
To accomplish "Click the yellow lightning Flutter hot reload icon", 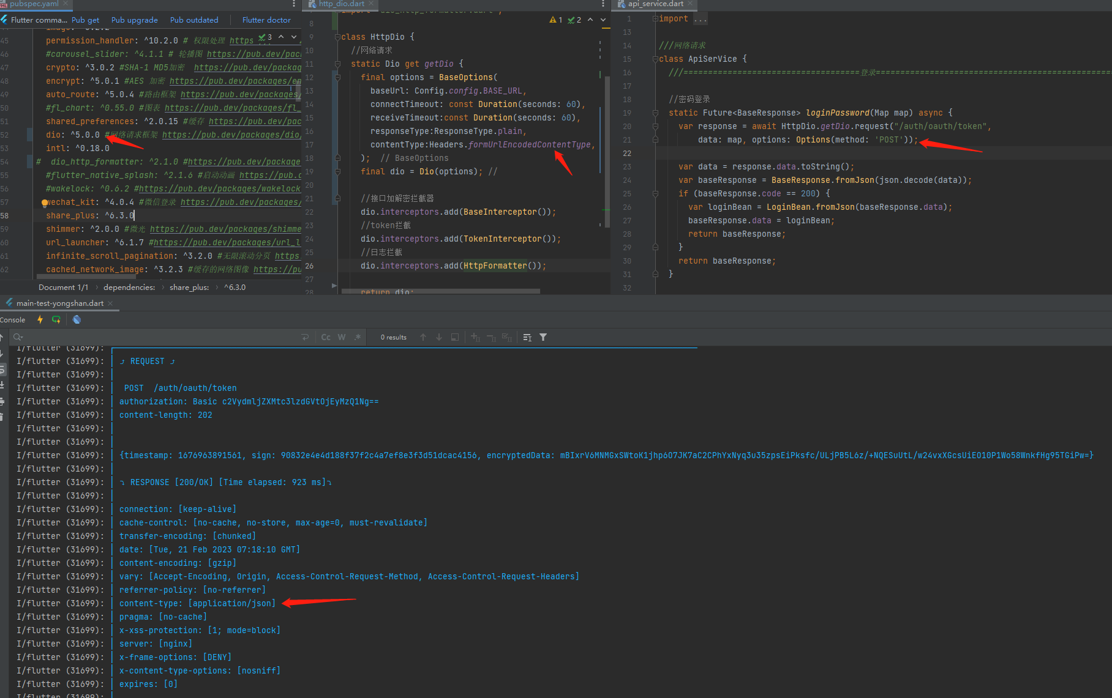I will click(40, 319).
